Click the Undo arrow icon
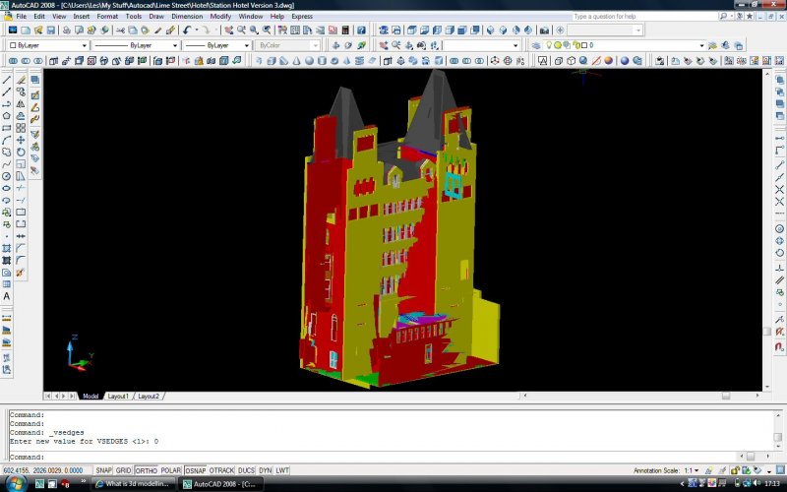Viewport: 787px width, 492px height. (186, 31)
